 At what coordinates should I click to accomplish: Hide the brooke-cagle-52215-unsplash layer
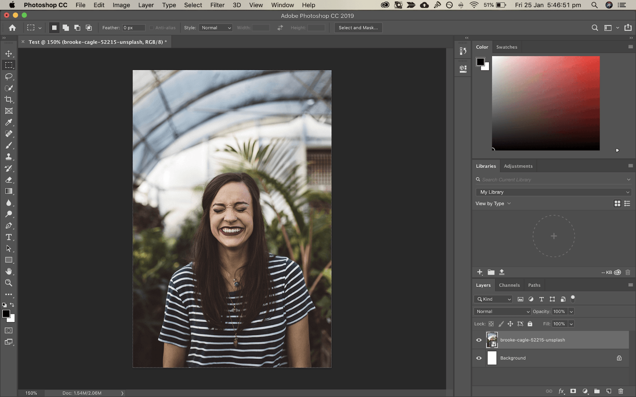(479, 340)
